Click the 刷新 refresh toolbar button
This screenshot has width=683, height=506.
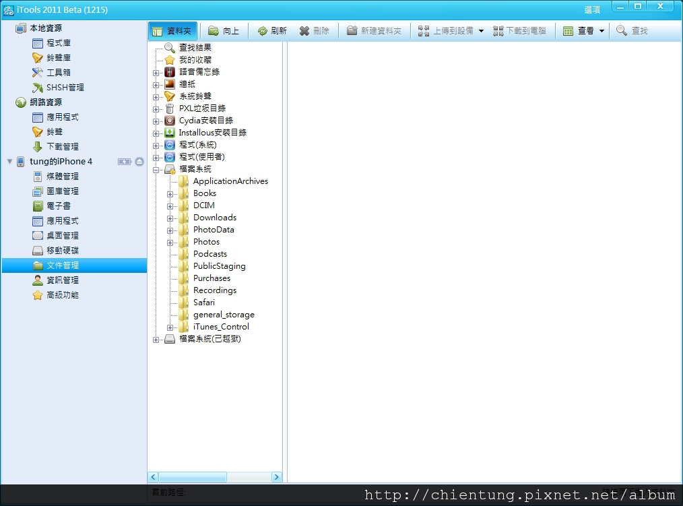click(272, 30)
